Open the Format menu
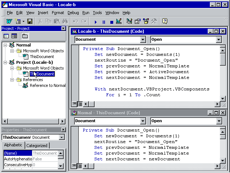230x173 pixels. coord(58,13)
